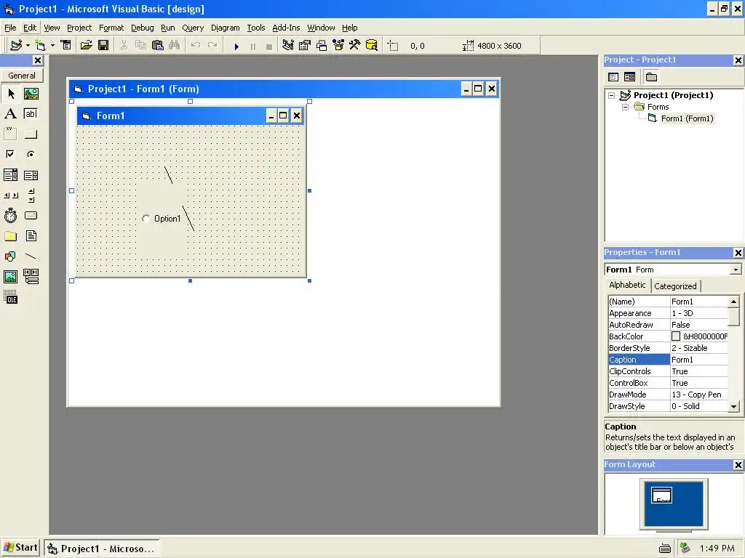Open the Form1 object combo box
Screen dimensions: 745x558
673,270
